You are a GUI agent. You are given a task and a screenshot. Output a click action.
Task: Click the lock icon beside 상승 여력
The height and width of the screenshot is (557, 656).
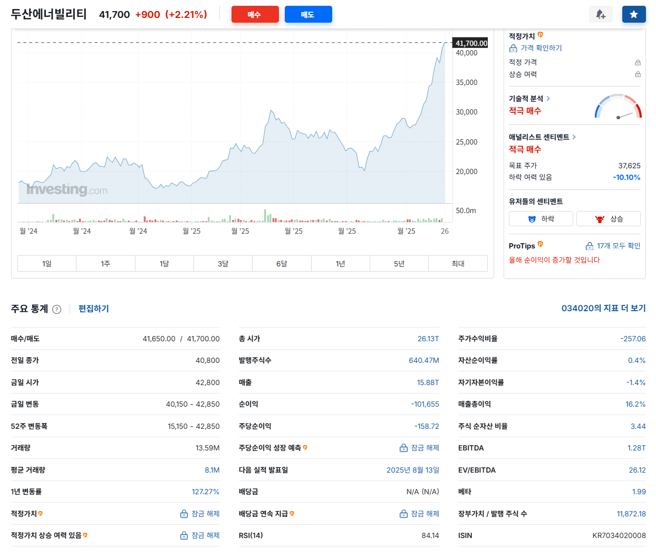point(638,74)
